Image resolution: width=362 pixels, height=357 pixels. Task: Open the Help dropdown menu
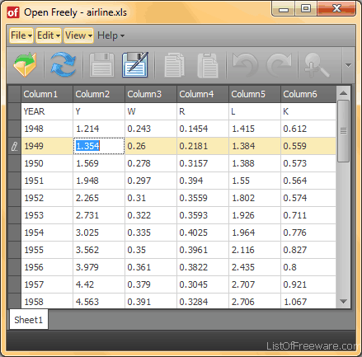pyautogui.click(x=111, y=35)
